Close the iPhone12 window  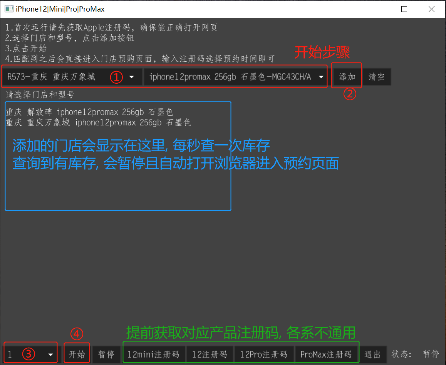(x=431, y=9)
